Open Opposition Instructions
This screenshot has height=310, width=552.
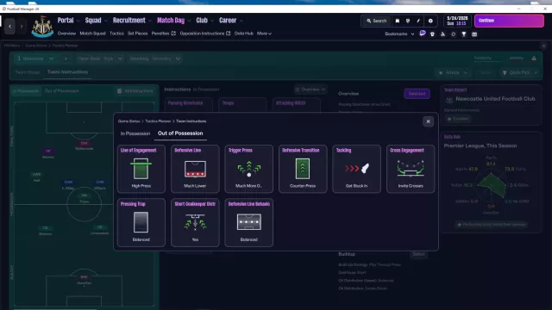(205, 34)
